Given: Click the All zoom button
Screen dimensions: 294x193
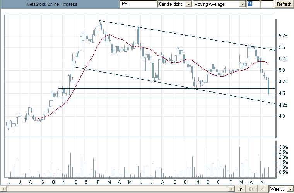Looking at the screenshot, I should (263, 189).
